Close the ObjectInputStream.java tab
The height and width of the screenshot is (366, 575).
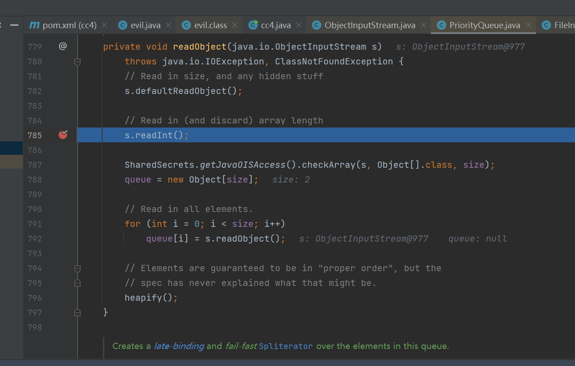click(423, 25)
